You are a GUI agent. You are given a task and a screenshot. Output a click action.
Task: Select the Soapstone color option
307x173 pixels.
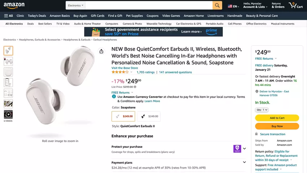123,116
